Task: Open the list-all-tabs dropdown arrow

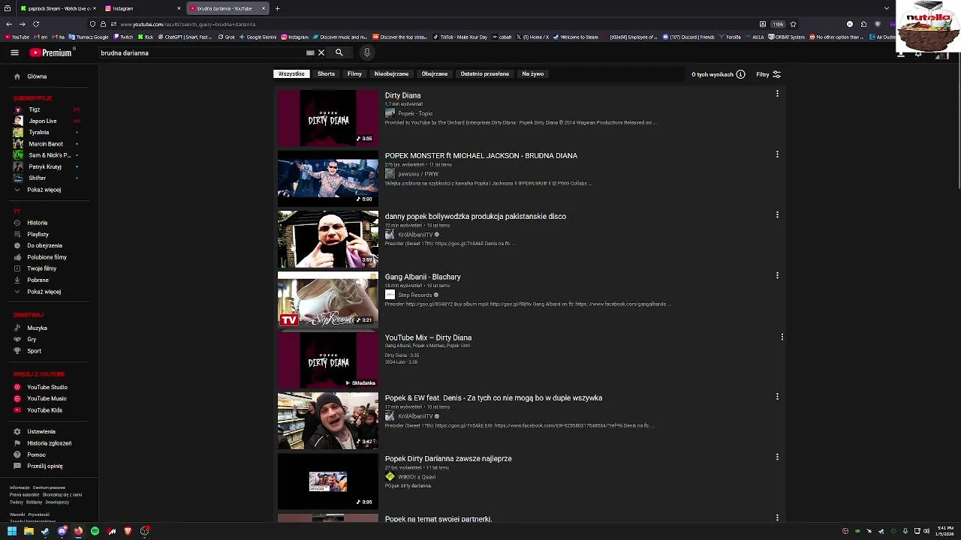Action: [887, 8]
